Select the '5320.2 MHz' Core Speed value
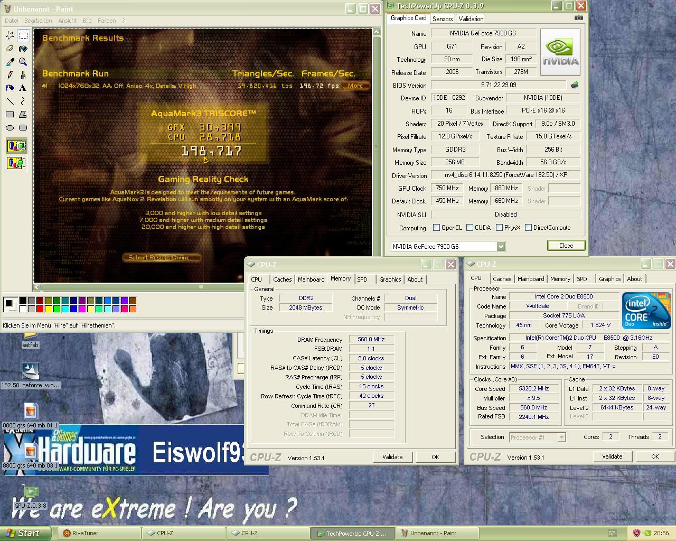676x541 pixels. [533, 388]
